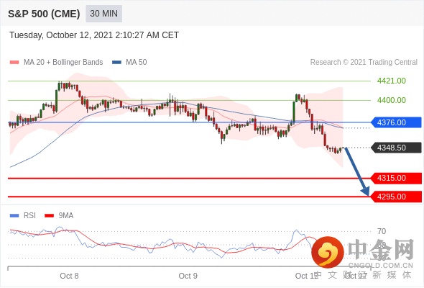Click the date line 'Tuesday, October 12, 2021'
424x288 pixels.
click(x=94, y=35)
